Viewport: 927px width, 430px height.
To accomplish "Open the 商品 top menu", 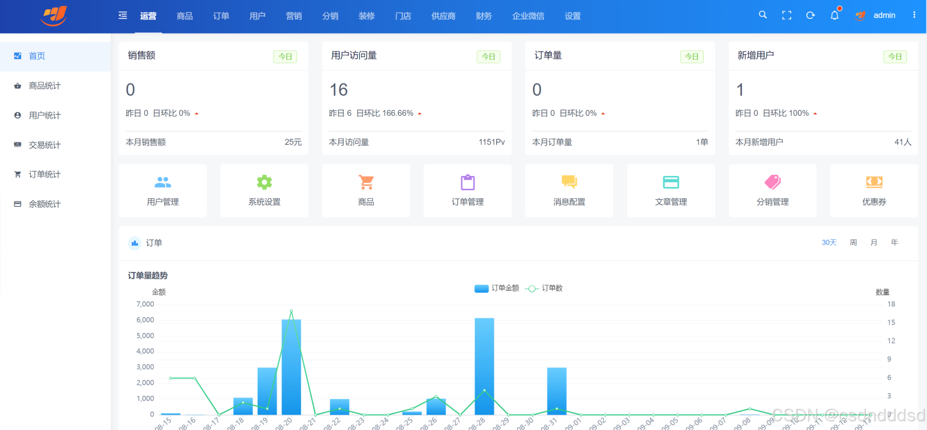I will [x=184, y=16].
